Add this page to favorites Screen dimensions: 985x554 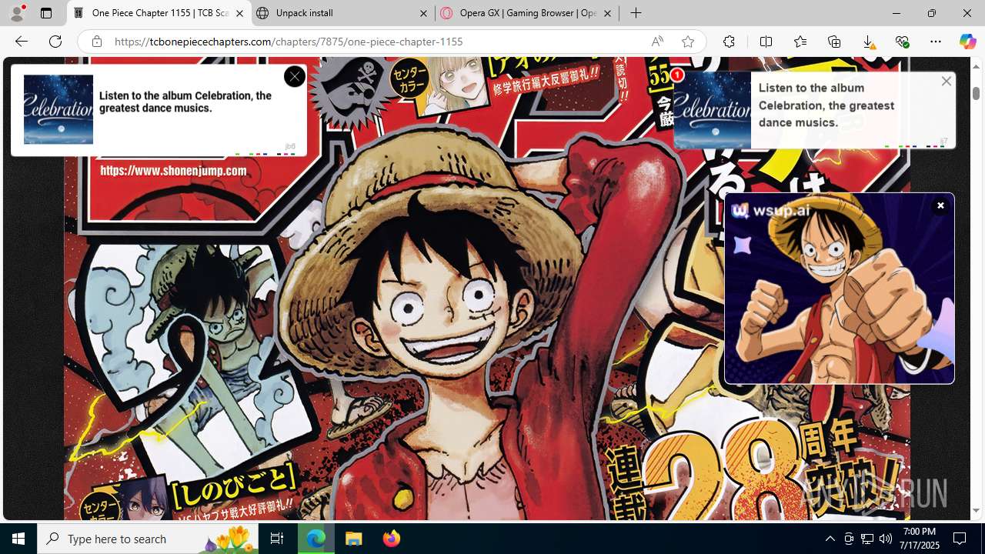(688, 42)
